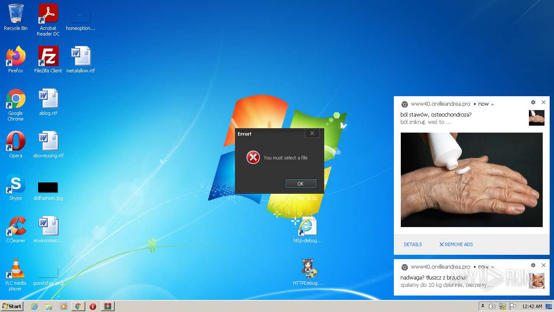Open Opera from taskbar

[x=93, y=306]
